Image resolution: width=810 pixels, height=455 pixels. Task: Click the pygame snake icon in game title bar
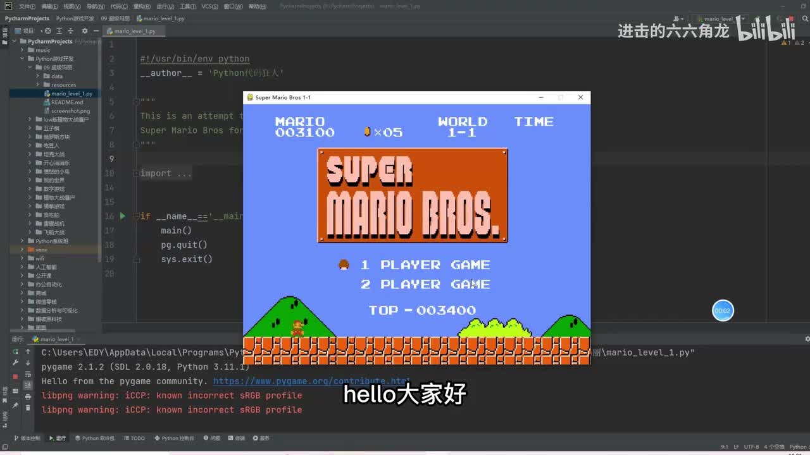(x=250, y=97)
